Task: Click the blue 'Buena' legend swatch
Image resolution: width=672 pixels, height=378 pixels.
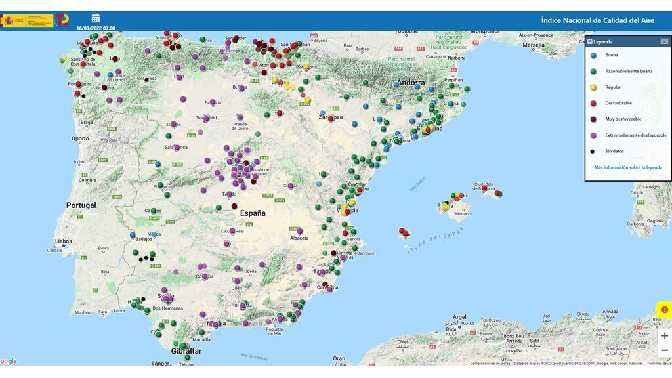Action: tap(593, 55)
